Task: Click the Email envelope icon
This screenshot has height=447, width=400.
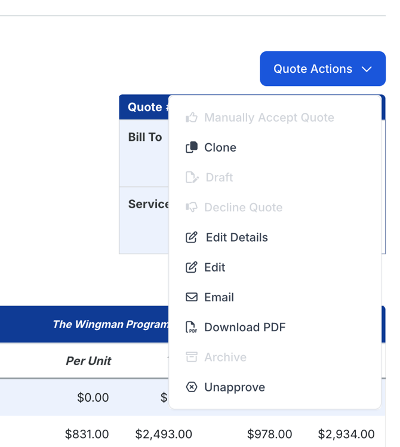Action: click(192, 297)
